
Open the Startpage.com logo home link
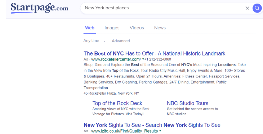point(39,8)
